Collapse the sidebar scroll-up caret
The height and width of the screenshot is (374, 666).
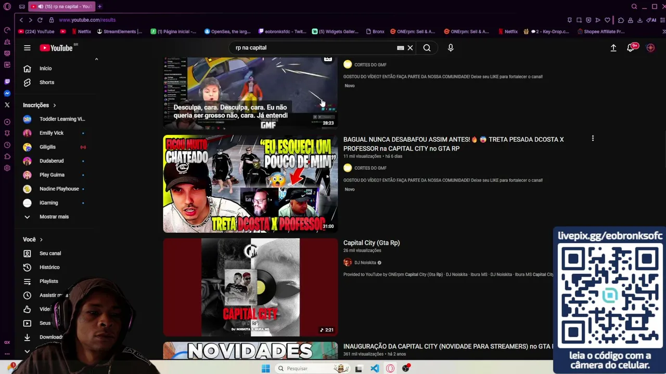click(x=96, y=60)
